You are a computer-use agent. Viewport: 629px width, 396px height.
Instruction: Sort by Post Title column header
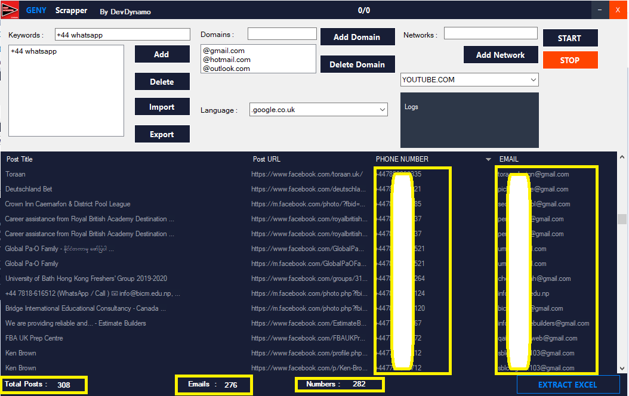[x=19, y=159]
